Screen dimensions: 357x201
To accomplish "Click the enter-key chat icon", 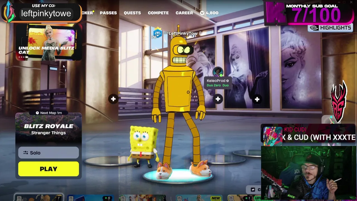I will point(253,190).
